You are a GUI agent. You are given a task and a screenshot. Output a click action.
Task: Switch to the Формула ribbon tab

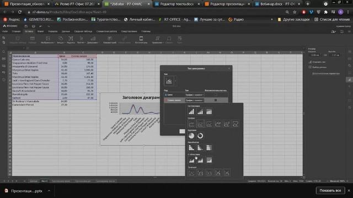(x=53, y=31)
